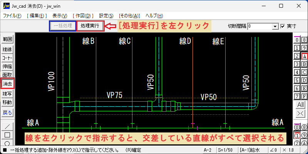Click the 戻る undo button
This screenshot has width=308, height=154.
(7, 113)
